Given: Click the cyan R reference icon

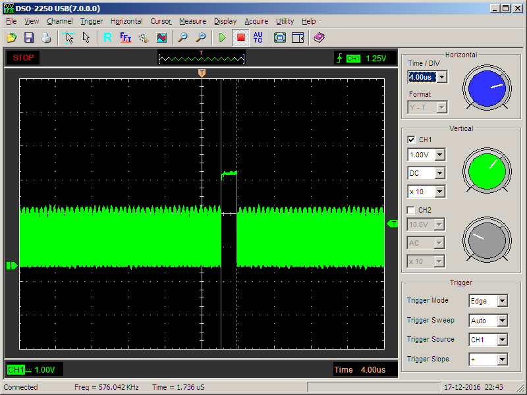Looking at the screenshot, I should click(x=107, y=38).
